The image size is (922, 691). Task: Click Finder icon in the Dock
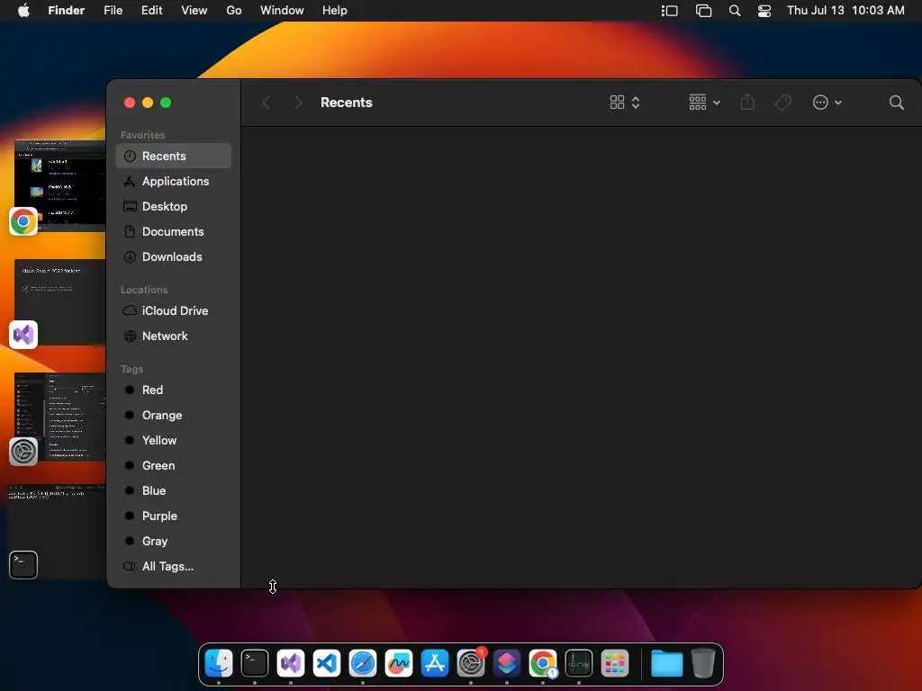point(219,663)
